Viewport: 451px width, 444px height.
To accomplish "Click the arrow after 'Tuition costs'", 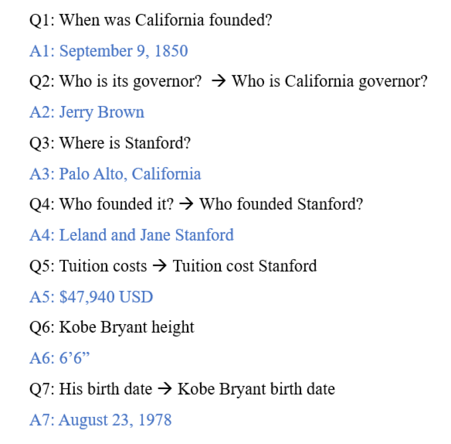I will pos(160,266).
